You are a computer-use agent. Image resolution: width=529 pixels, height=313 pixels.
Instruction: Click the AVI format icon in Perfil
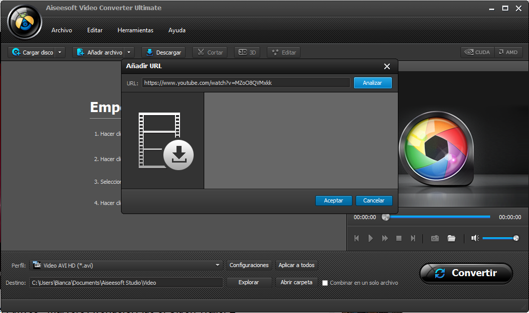37,265
